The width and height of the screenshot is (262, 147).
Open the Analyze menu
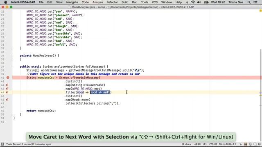click(97, 2)
